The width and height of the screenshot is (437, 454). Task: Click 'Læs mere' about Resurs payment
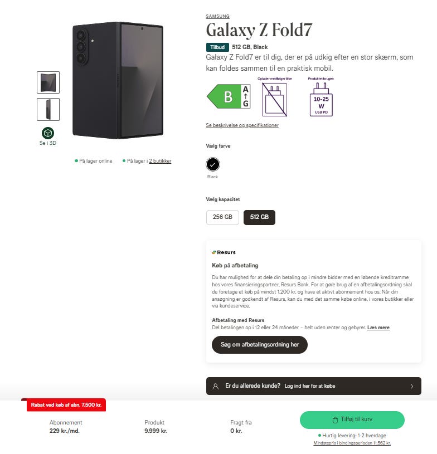point(378,328)
